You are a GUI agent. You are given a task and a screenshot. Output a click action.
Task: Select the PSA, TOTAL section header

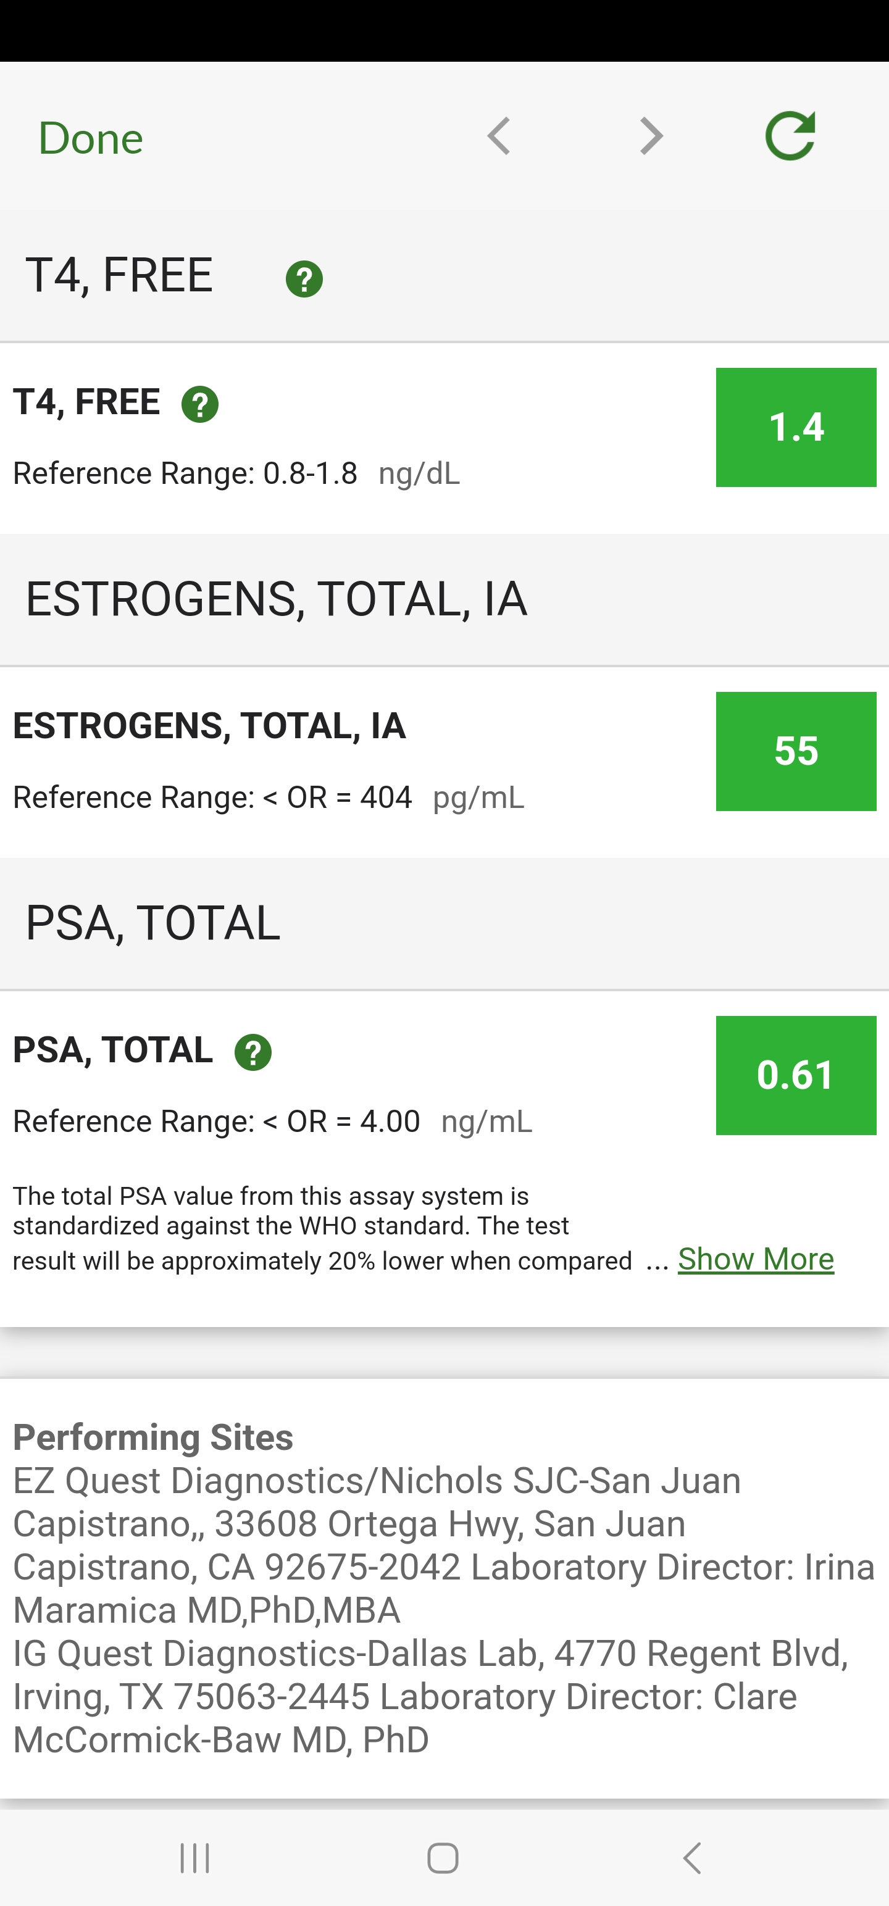153,923
